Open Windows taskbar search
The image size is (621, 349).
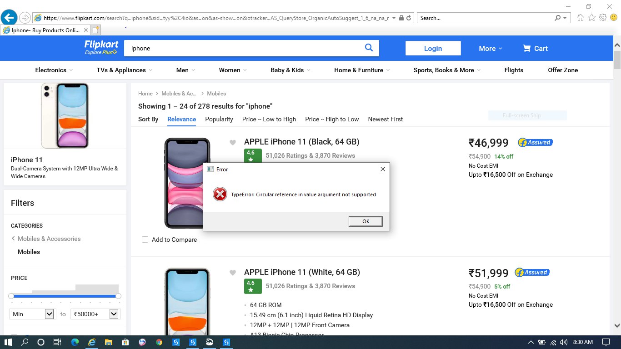click(25, 342)
